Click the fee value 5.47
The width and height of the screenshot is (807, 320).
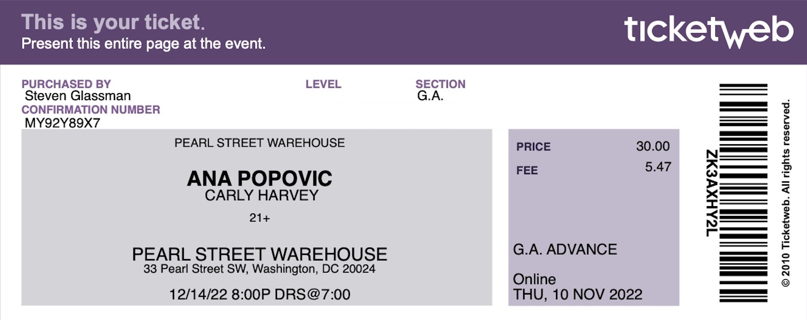pos(658,167)
